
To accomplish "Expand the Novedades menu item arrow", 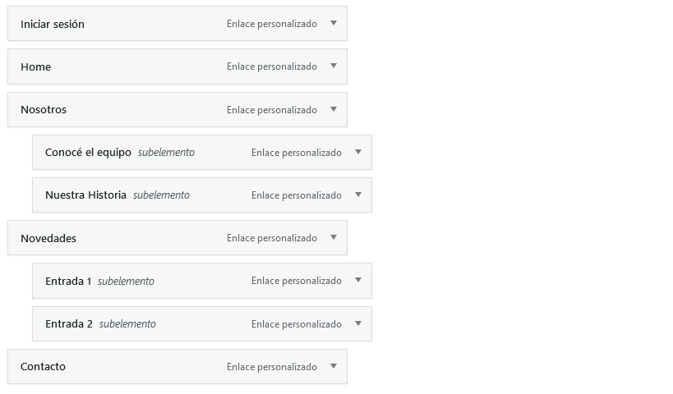I will 334,237.
